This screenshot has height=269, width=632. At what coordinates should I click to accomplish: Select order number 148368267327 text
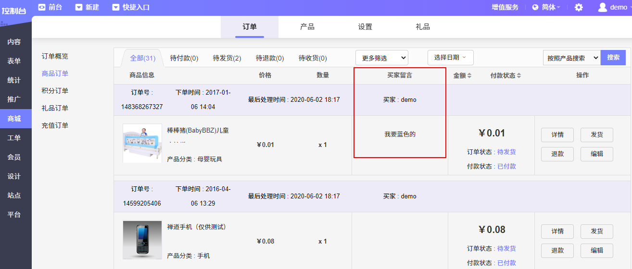coord(142,107)
